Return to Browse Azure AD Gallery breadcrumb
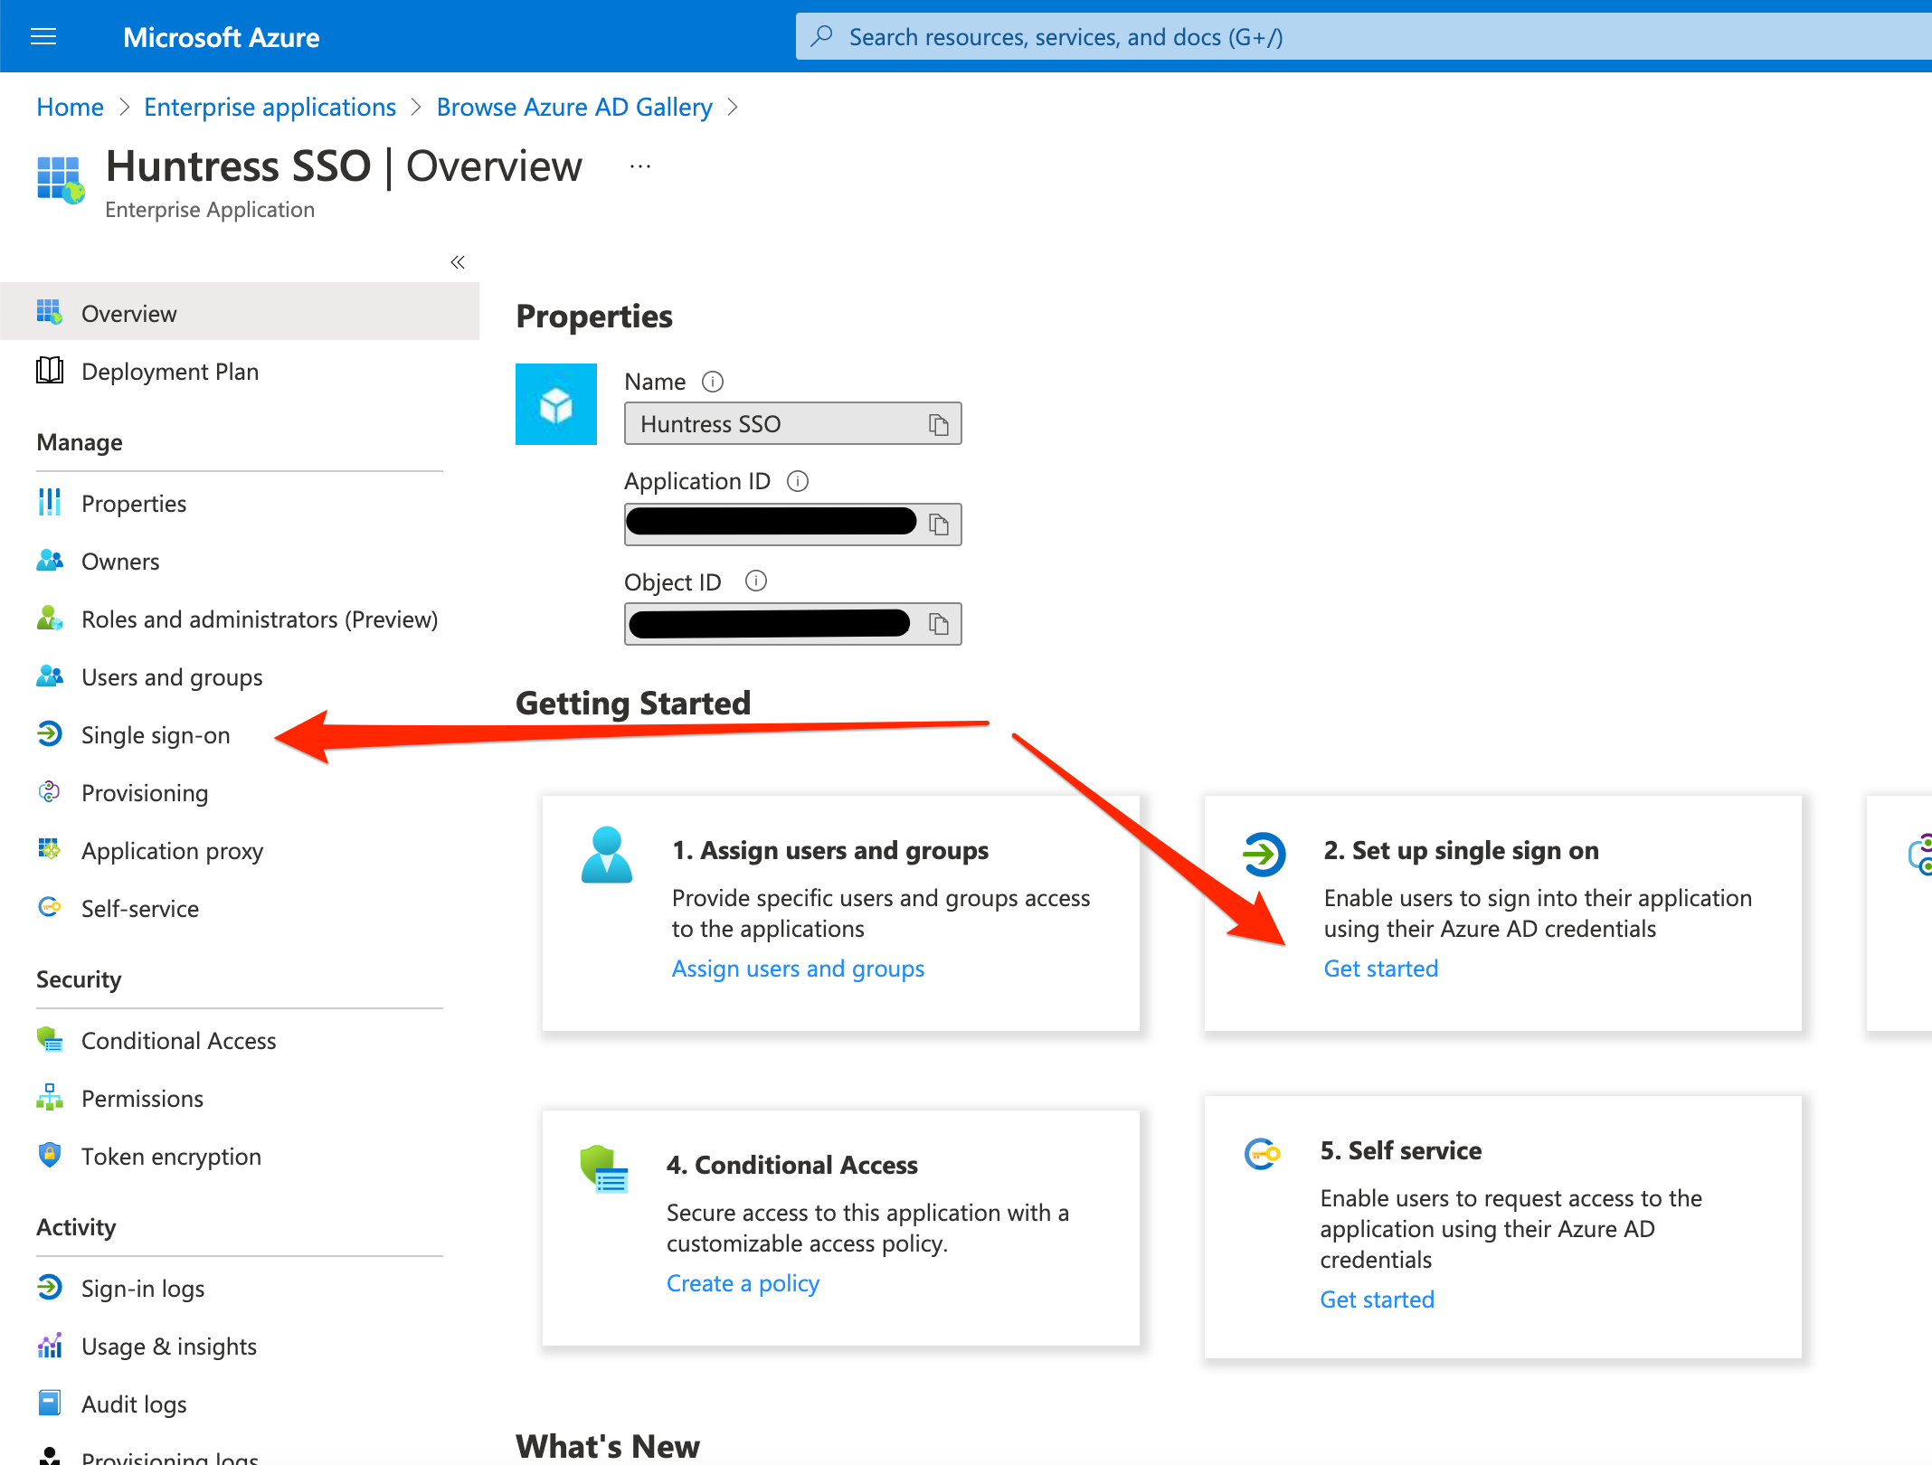 click(574, 107)
